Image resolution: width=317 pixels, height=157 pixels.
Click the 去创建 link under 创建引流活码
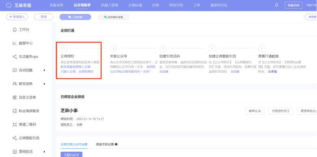coord(164,71)
